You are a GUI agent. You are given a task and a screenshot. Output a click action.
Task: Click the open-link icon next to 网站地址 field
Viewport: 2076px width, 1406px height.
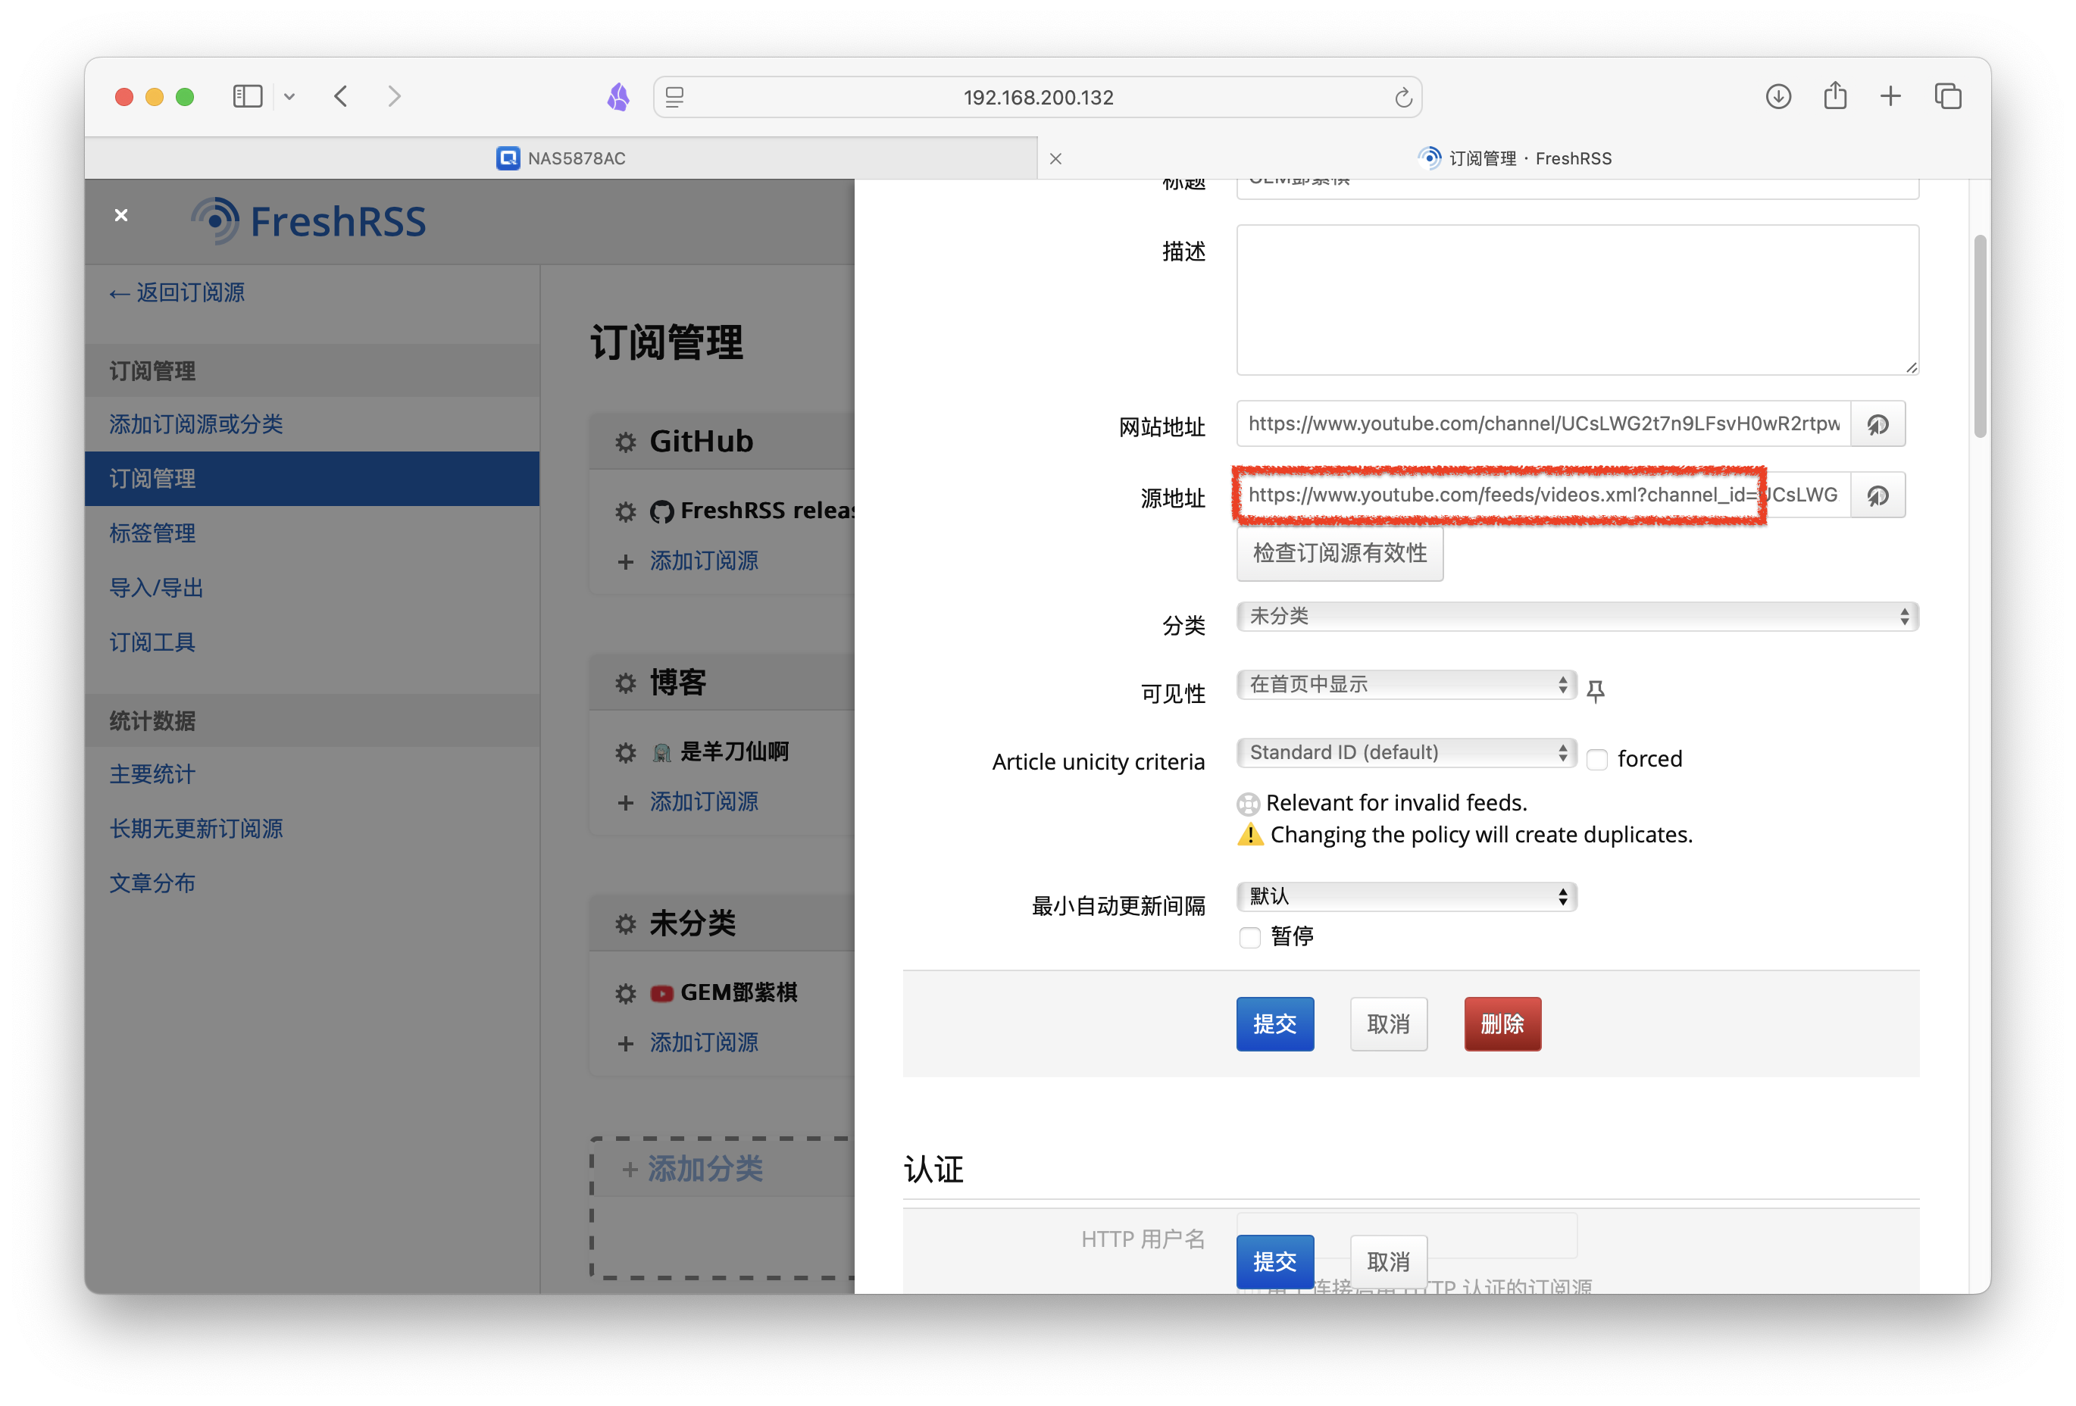click(x=1877, y=424)
